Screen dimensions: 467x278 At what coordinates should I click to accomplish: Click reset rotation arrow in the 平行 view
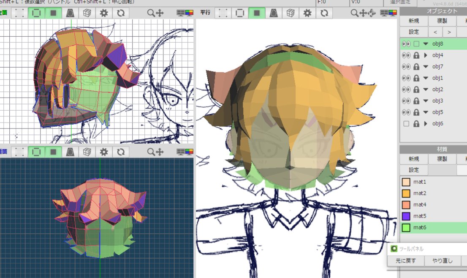324,13
